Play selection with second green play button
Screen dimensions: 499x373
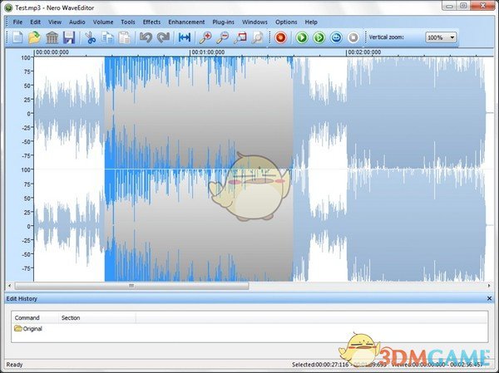[319, 37]
